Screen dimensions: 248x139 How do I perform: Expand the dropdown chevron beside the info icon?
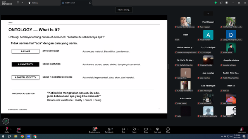pyautogui.click(x=22, y=2)
